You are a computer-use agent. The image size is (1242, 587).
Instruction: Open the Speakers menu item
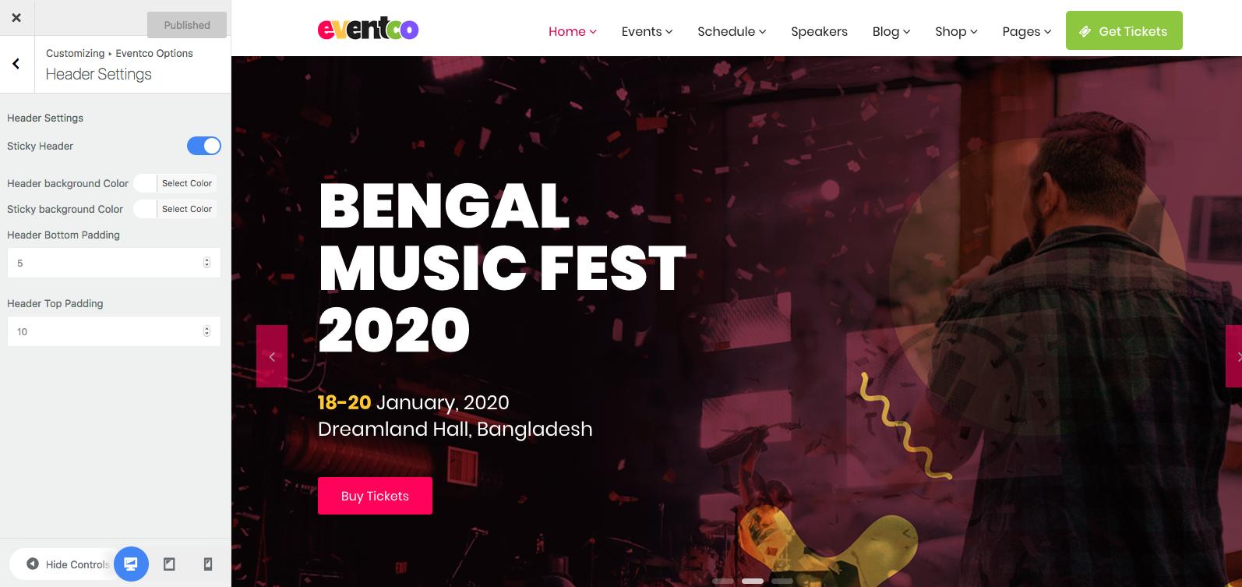819,31
